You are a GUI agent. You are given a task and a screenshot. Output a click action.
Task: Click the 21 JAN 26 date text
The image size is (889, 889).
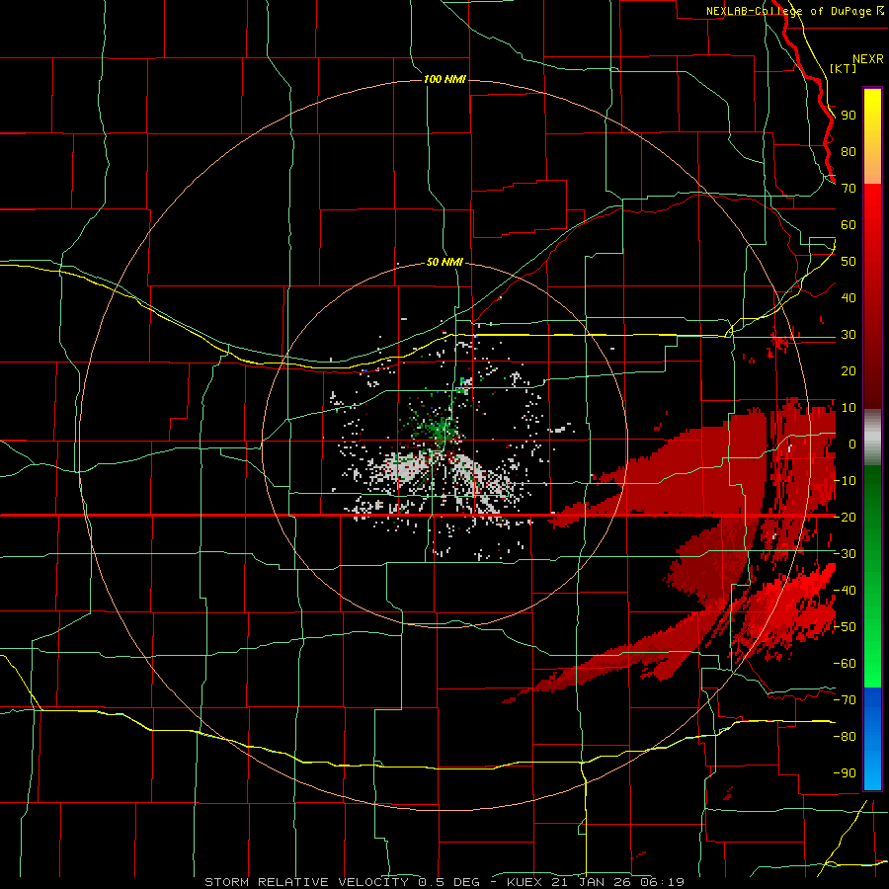[594, 882]
